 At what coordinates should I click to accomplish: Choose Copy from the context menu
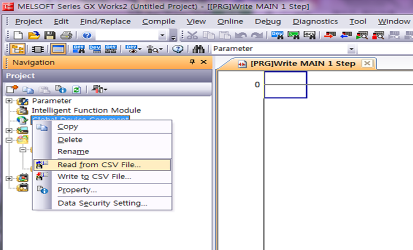[103, 127]
